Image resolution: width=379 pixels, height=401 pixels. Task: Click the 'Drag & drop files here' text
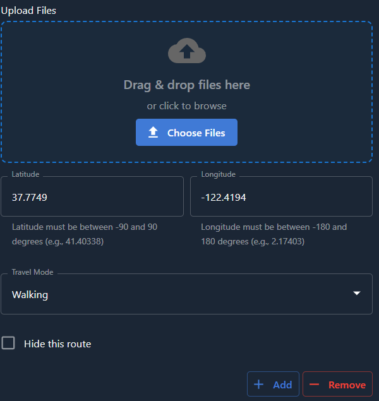[186, 85]
